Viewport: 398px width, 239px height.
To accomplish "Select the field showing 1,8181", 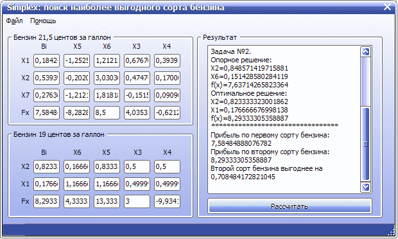I will 107,95.
